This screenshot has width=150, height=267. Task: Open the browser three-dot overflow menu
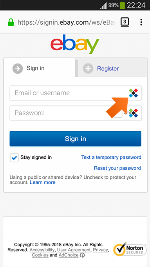141,22
